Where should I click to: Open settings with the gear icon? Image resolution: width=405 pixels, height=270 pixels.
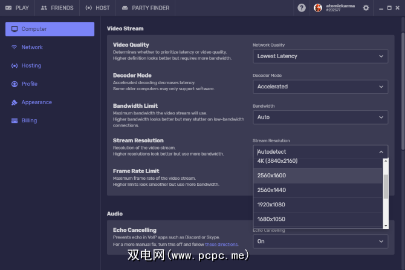click(x=366, y=8)
